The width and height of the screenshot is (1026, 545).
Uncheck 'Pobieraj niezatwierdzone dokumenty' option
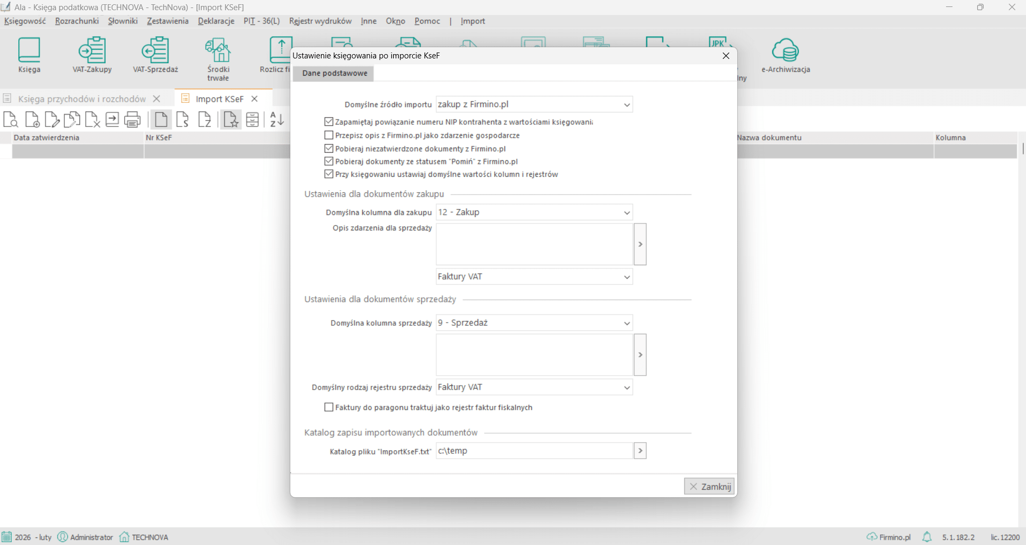[329, 148]
